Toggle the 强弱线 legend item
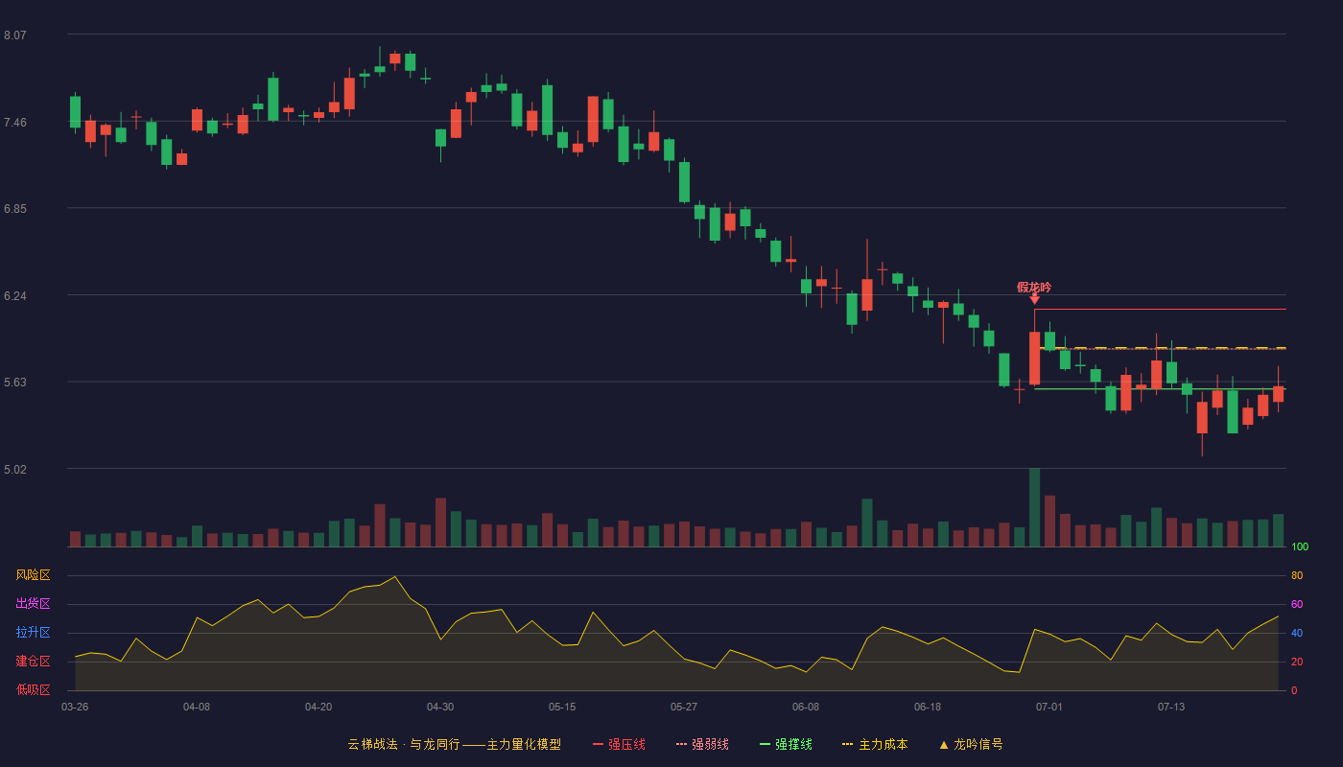 coord(702,744)
